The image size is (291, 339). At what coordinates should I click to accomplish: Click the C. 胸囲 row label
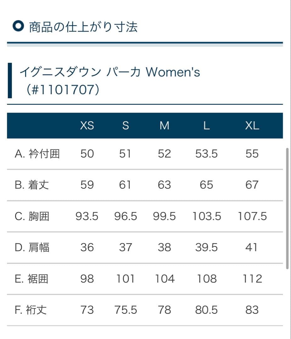(x=32, y=216)
